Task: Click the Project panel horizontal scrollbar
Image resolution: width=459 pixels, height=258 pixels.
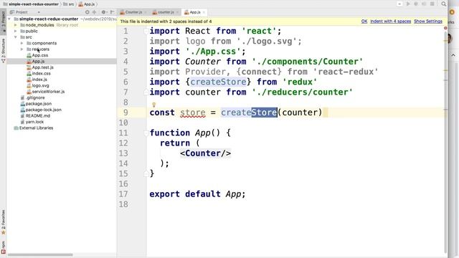Action: [x=40, y=255]
